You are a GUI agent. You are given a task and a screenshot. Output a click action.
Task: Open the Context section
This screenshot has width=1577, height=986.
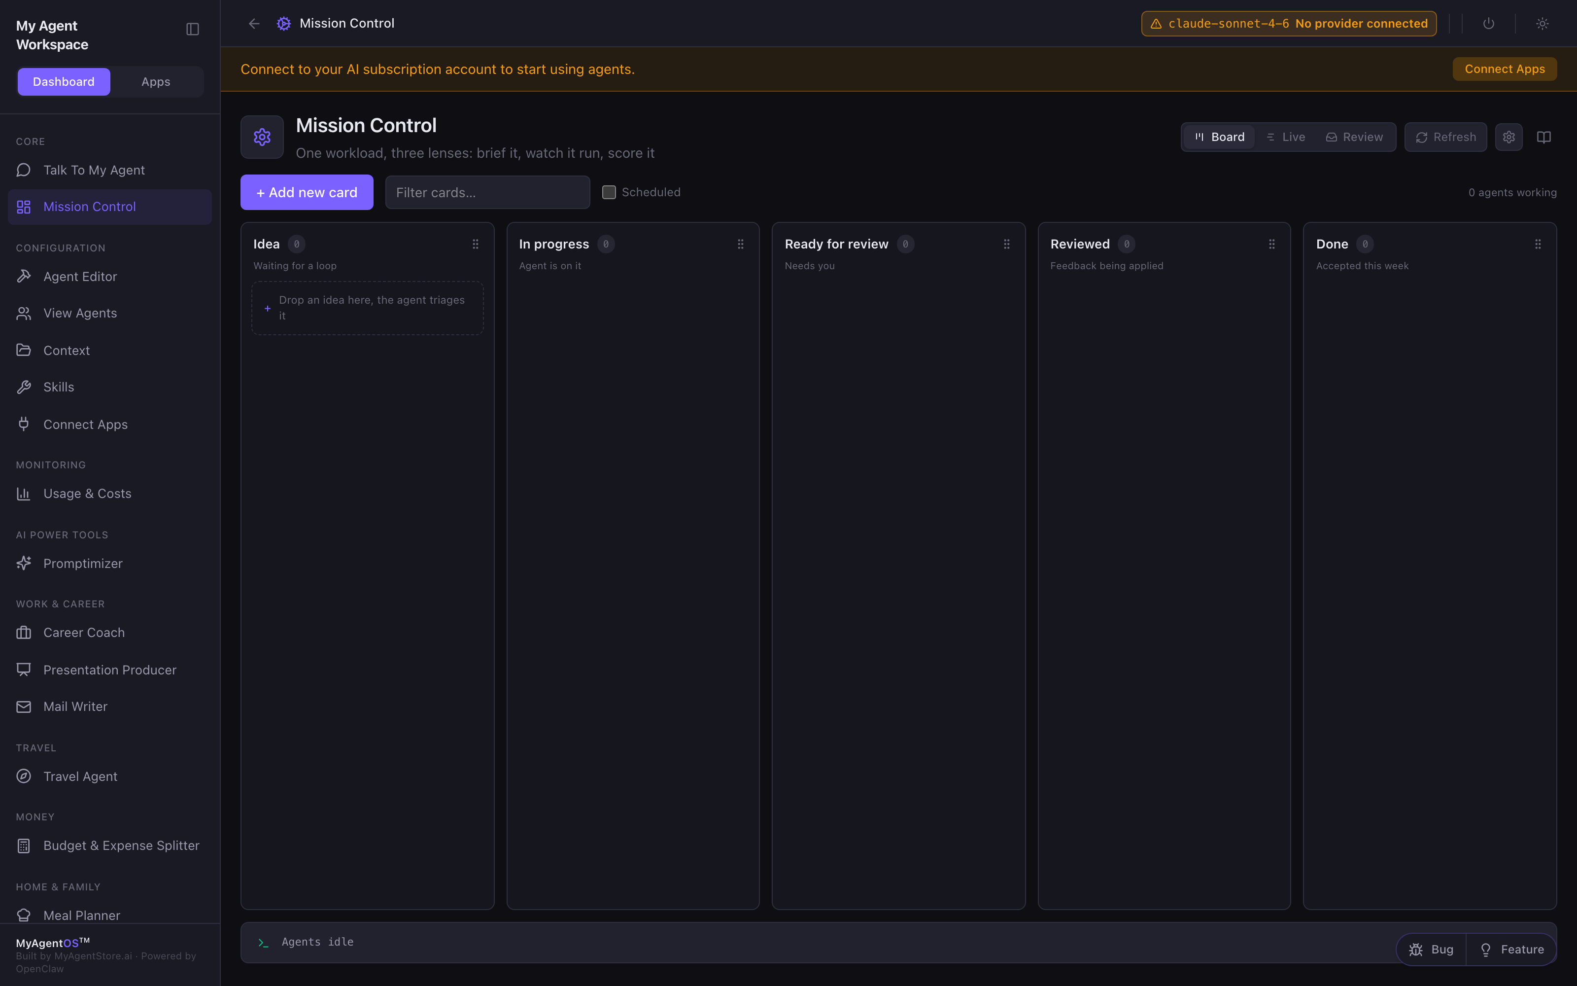click(109, 350)
